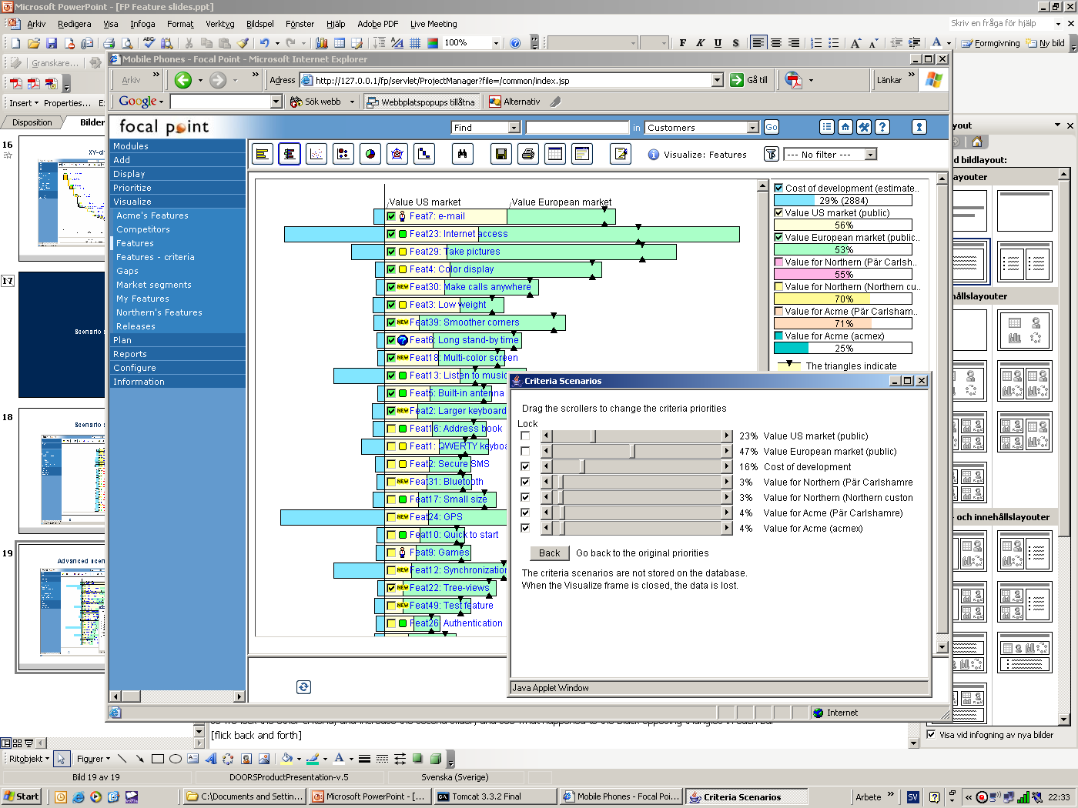The image size is (1078, 808).
Task: Click the Focal Point help question icon
Action: pyautogui.click(x=882, y=127)
